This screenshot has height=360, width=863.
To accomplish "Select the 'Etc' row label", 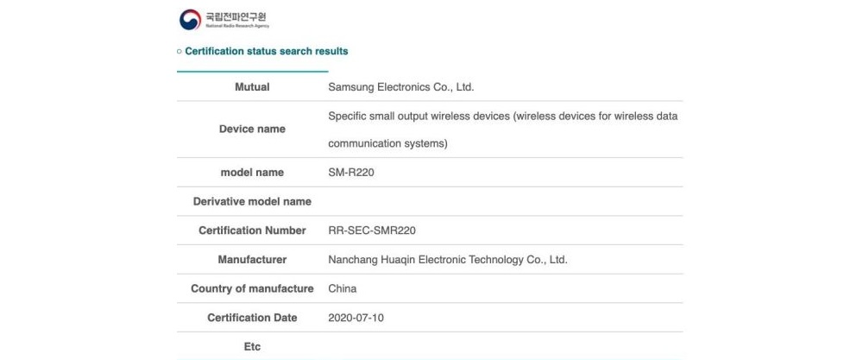I will [x=252, y=347].
